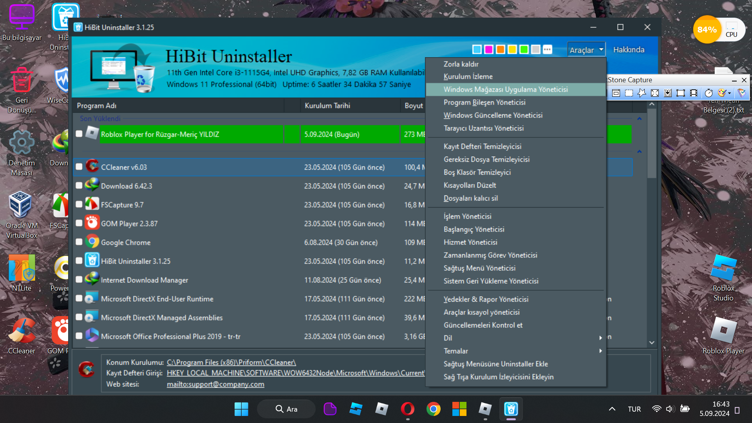Open Bu bilgisayar desktop icon

[22, 23]
